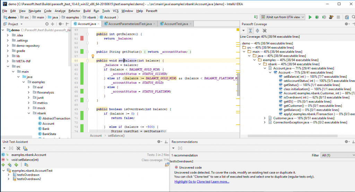This screenshot has width=355, height=192.
Task: Click green plus icon in Unit Test Assistant
Action: click(3, 165)
